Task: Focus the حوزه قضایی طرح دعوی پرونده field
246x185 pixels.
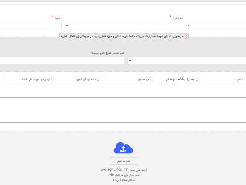Action: pos(61,61)
